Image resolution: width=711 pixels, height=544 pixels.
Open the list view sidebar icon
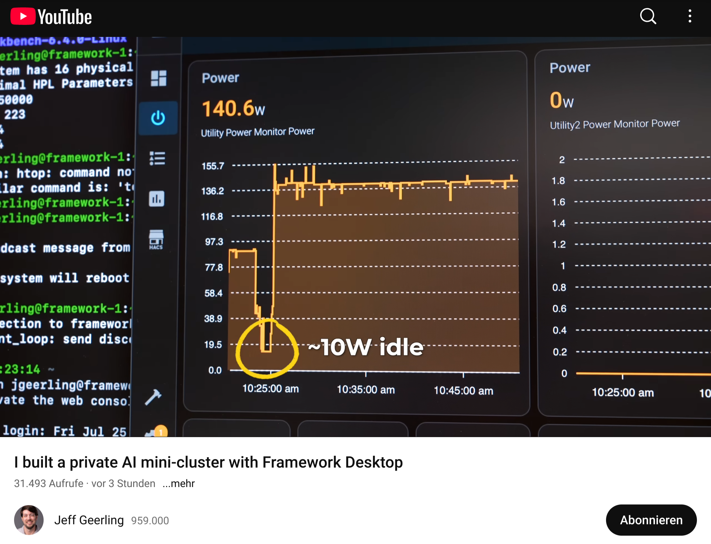157,158
